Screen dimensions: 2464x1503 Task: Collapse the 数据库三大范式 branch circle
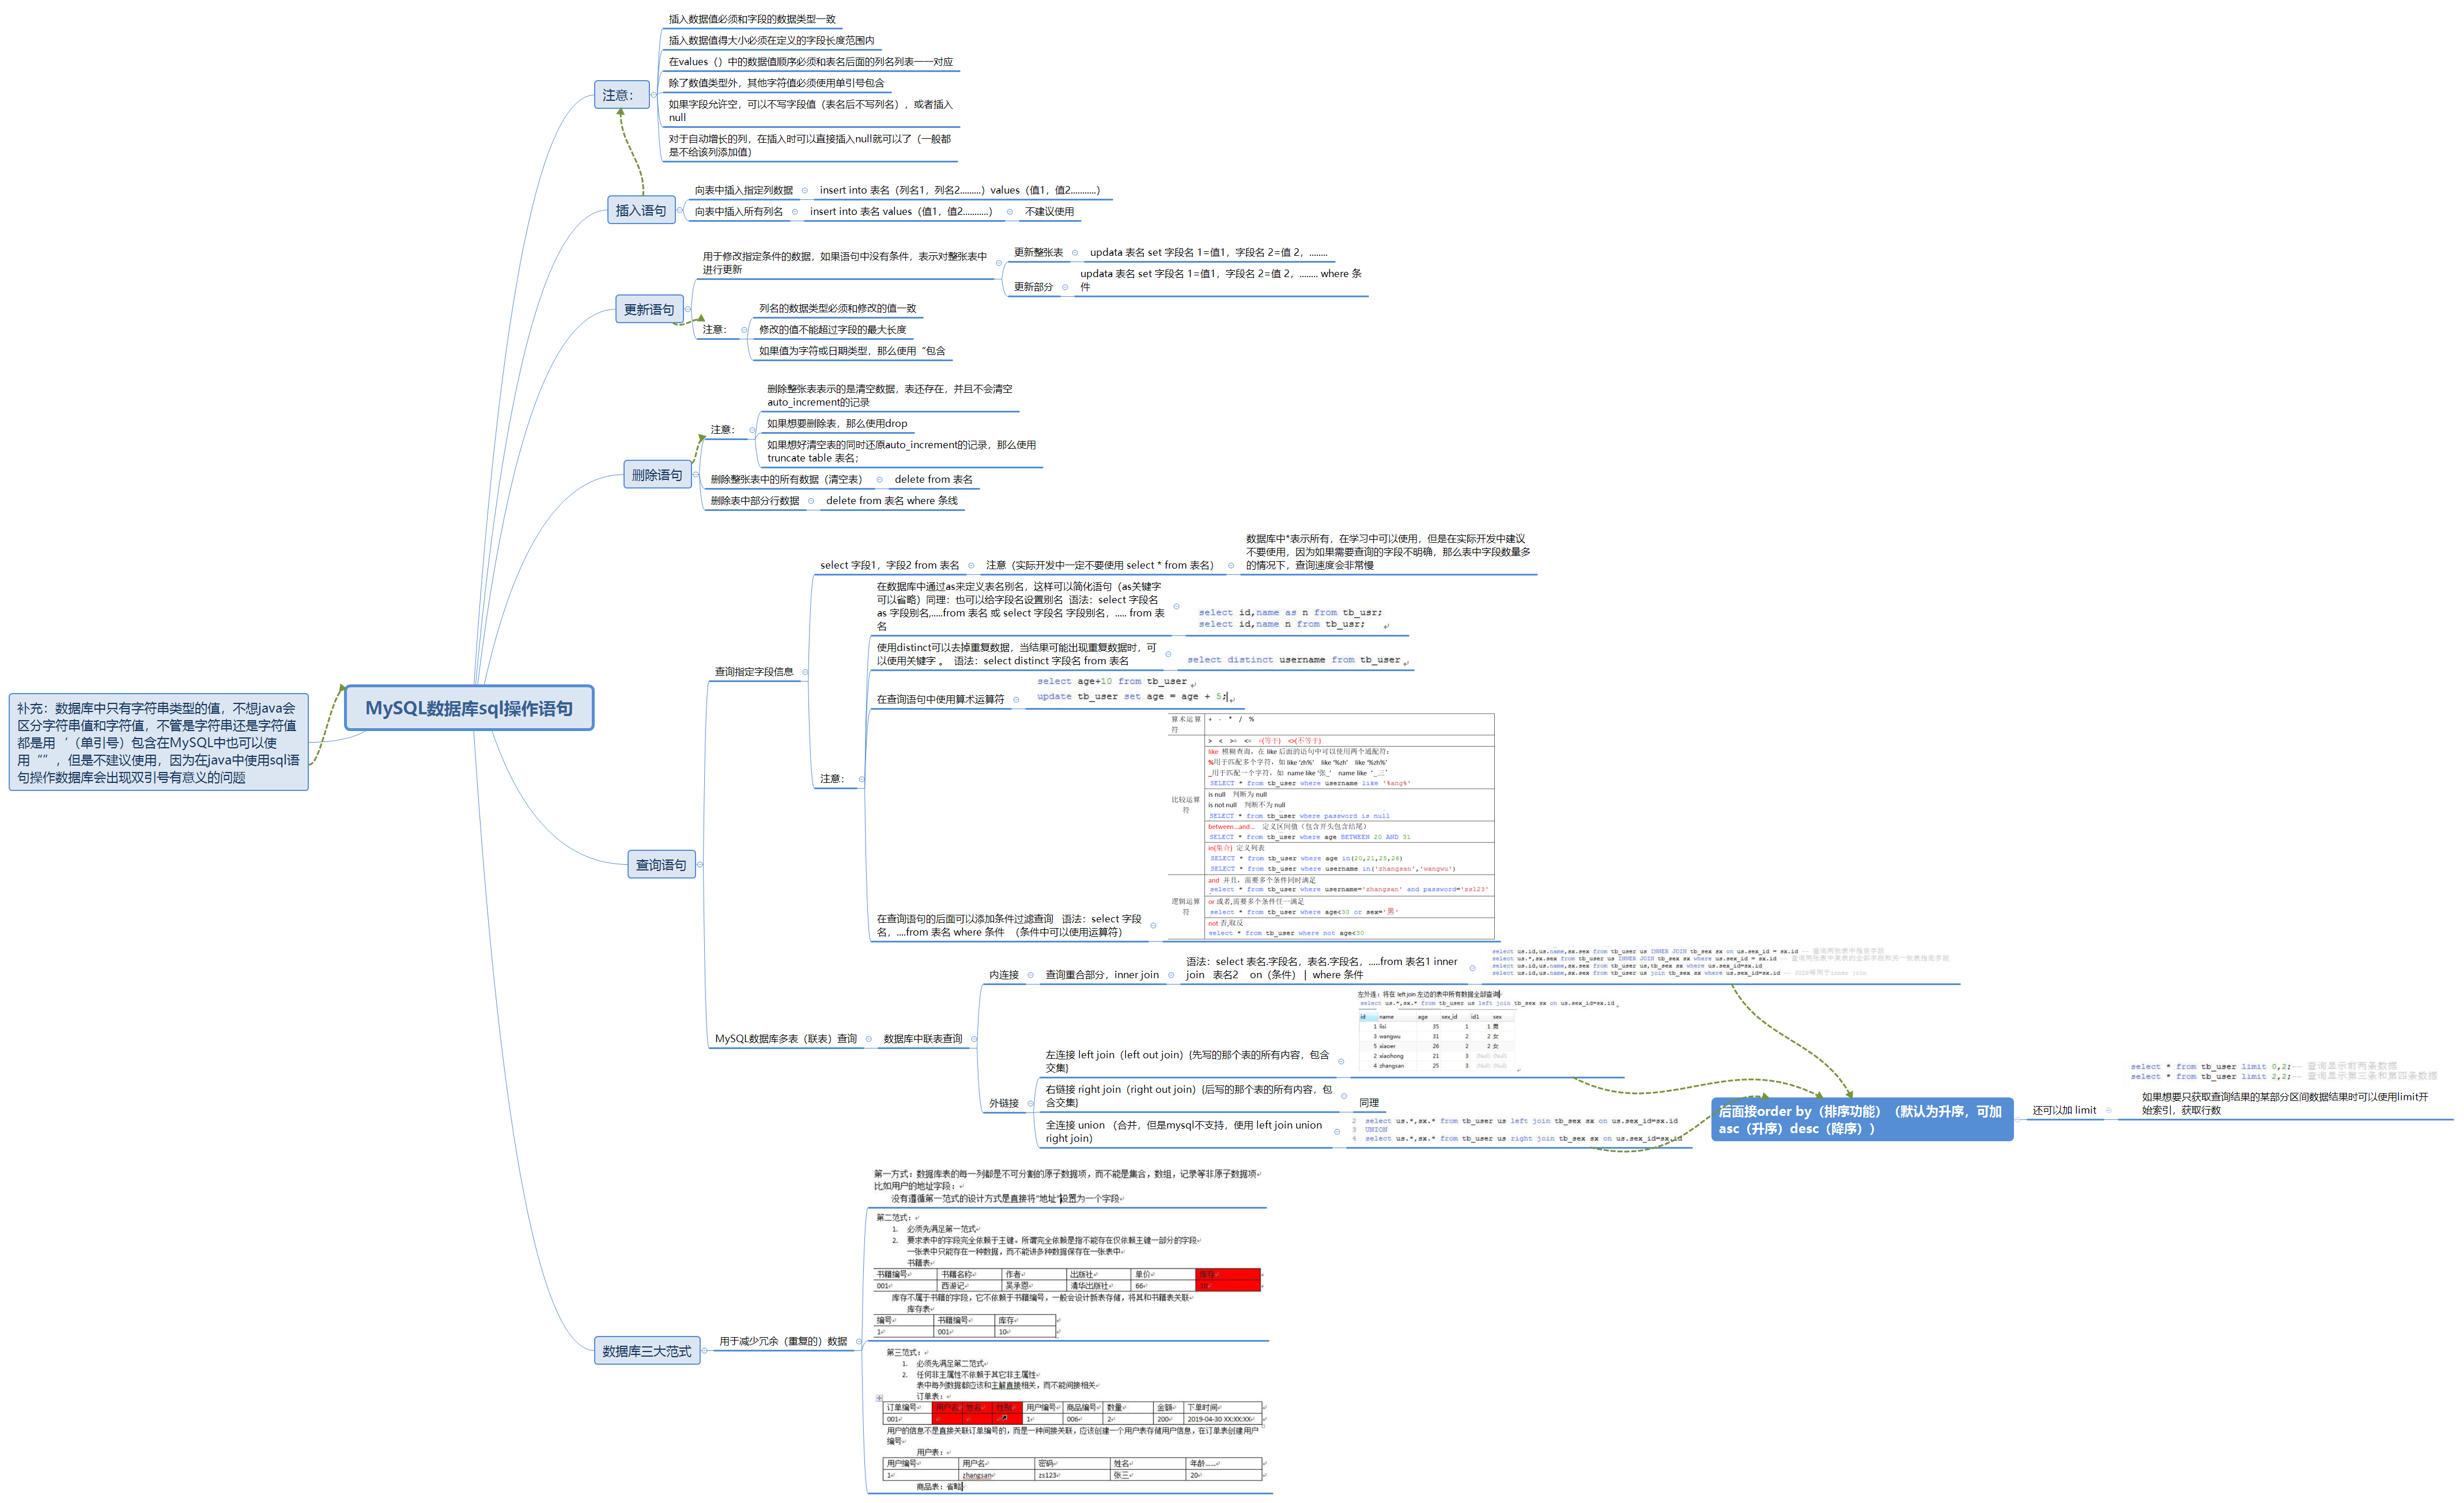(704, 1351)
